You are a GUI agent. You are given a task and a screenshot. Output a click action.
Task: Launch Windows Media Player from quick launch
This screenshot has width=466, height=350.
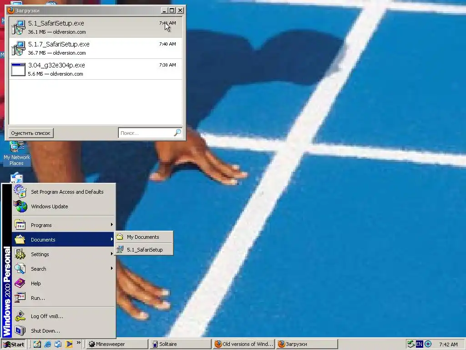coord(69,345)
